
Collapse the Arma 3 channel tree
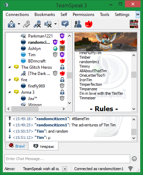pos(10,92)
